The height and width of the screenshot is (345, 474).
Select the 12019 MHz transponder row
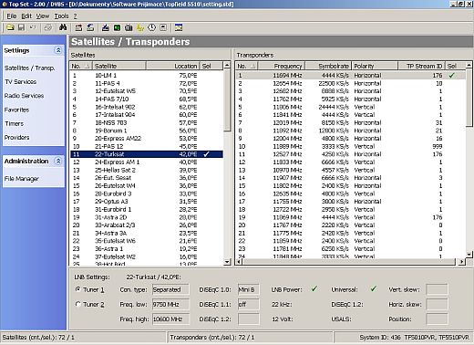pos(351,123)
